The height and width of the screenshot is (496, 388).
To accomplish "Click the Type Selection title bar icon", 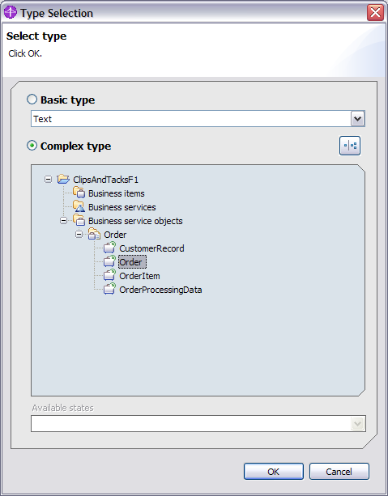I will point(11,13).
